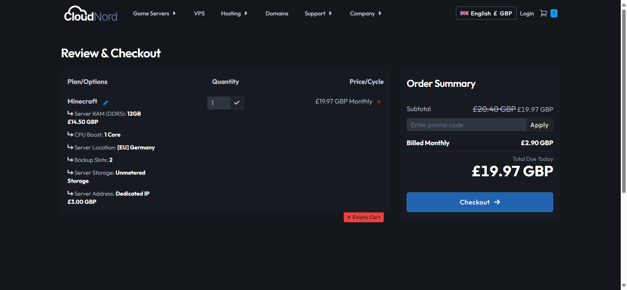Click the Price/Cycle column header
627x290 pixels.
366,82
